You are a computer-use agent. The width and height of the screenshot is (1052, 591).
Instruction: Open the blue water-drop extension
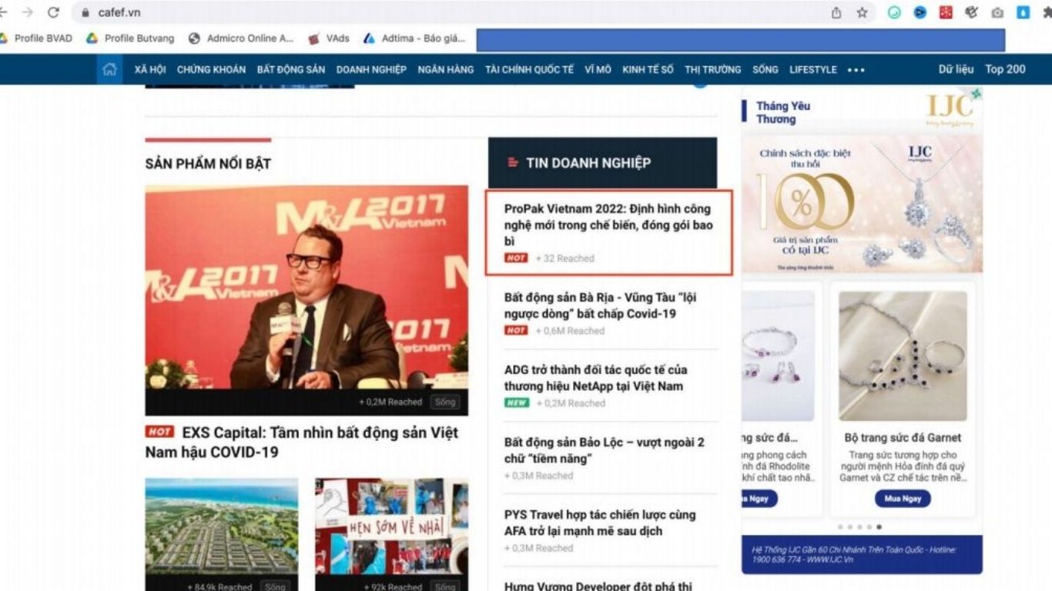(1023, 12)
